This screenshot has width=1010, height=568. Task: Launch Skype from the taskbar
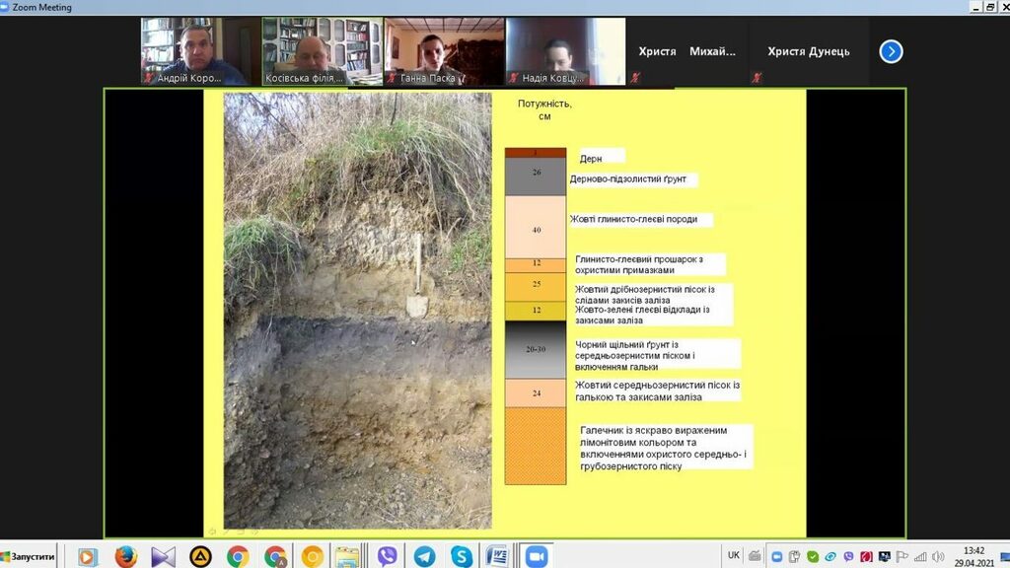[461, 556]
